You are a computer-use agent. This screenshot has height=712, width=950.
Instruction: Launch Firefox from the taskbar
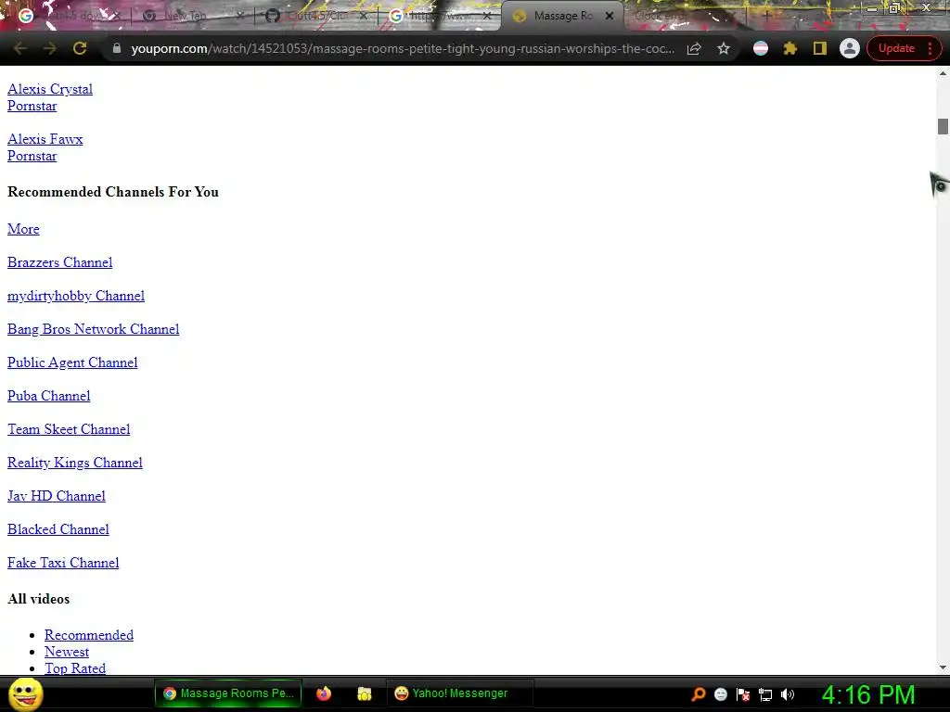[x=324, y=693]
